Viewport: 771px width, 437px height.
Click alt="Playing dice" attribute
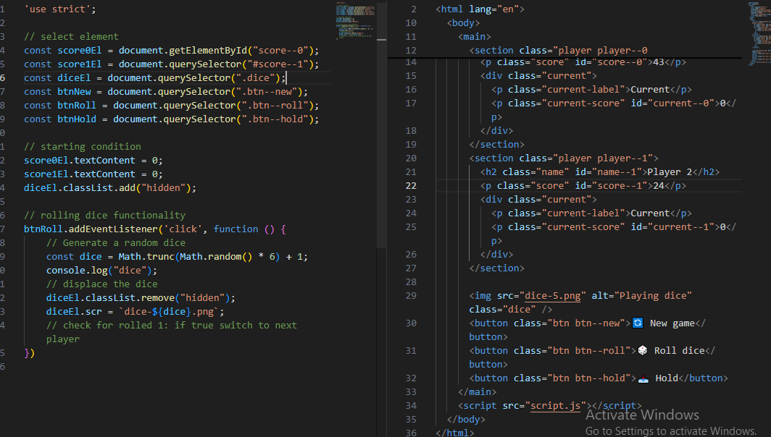pyautogui.click(x=642, y=296)
